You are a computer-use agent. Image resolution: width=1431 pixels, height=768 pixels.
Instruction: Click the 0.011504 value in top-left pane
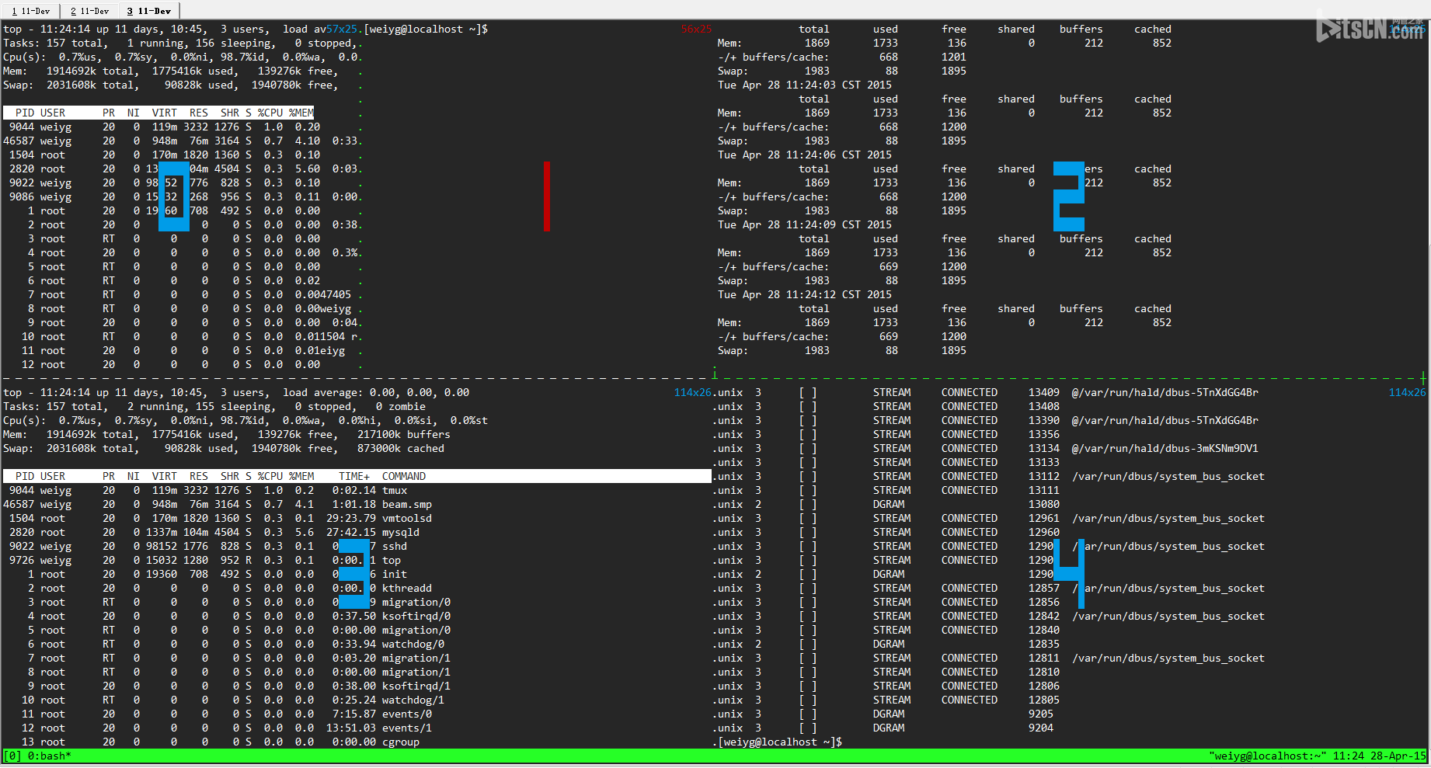[320, 337]
